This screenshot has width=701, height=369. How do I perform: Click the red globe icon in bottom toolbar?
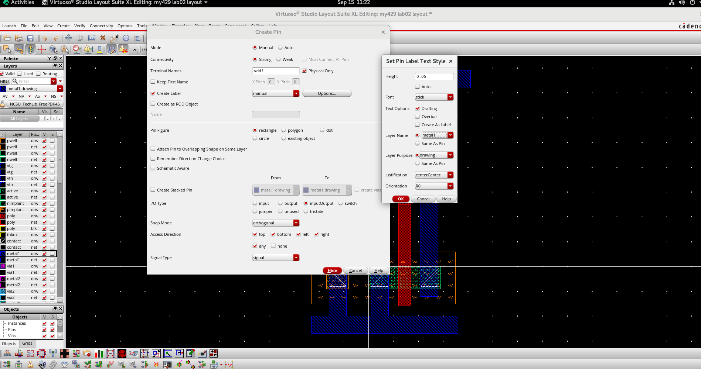(x=122, y=354)
